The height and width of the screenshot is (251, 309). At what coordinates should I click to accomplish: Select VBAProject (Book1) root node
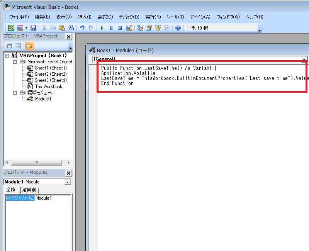pyautogui.click(x=43, y=56)
